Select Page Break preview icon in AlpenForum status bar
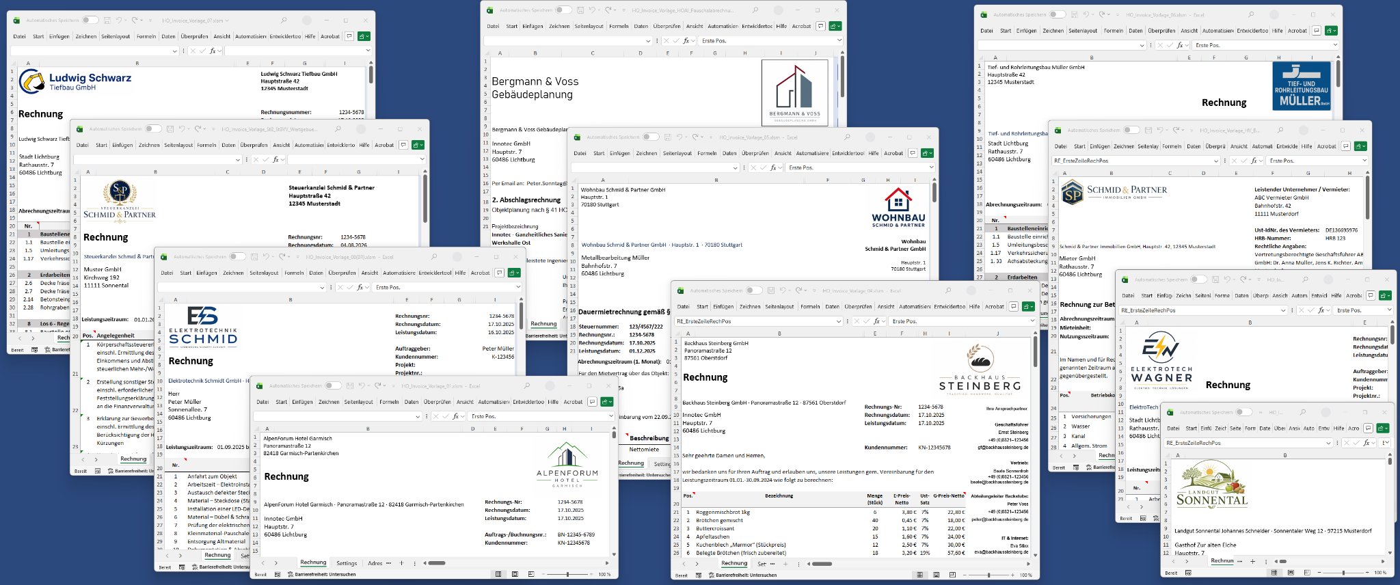 coord(531,574)
